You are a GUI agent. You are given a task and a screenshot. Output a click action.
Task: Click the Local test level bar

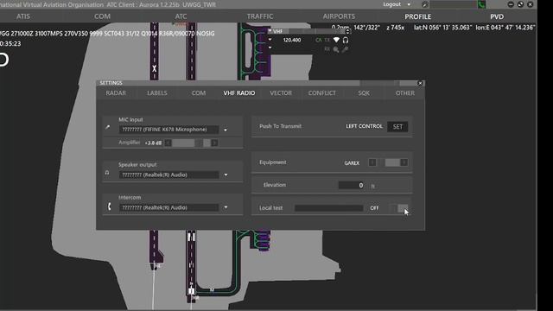pyautogui.click(x=328, y=208)
